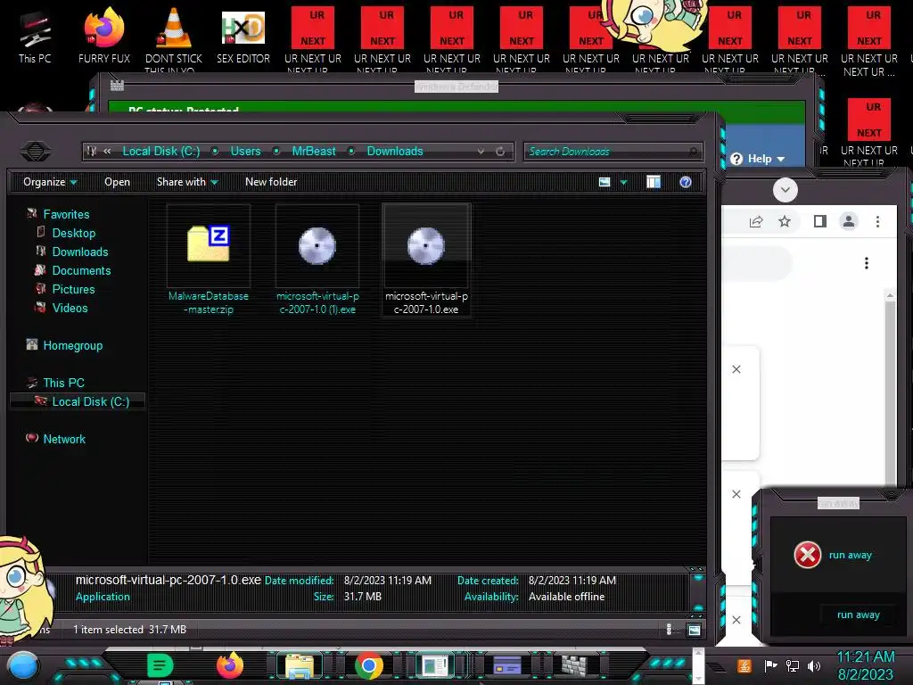This screenshot has height=685, width=913.
Task: Open Chrome profile avatar icon
Action: pyautogui.click(x=849, y=221)
